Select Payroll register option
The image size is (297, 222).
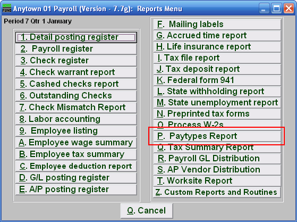[76, 49]
